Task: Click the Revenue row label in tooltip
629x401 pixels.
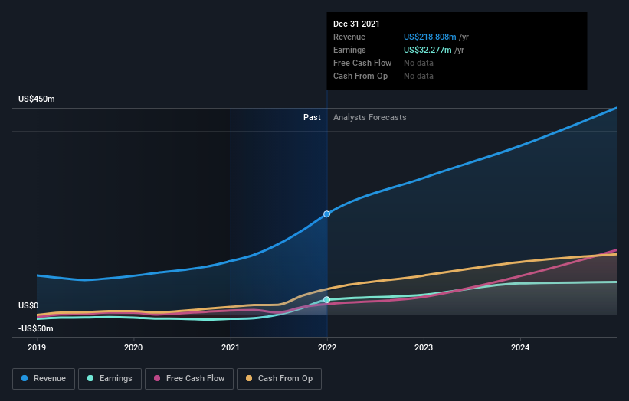Action: (349, 37)
